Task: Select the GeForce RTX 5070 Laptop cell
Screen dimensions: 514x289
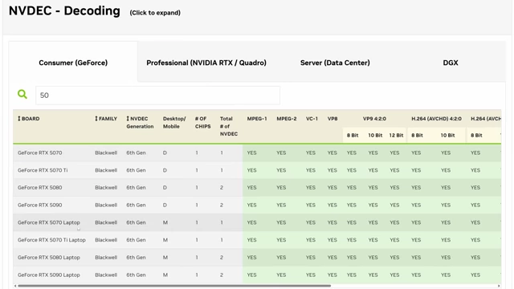Action: point(49,222)
